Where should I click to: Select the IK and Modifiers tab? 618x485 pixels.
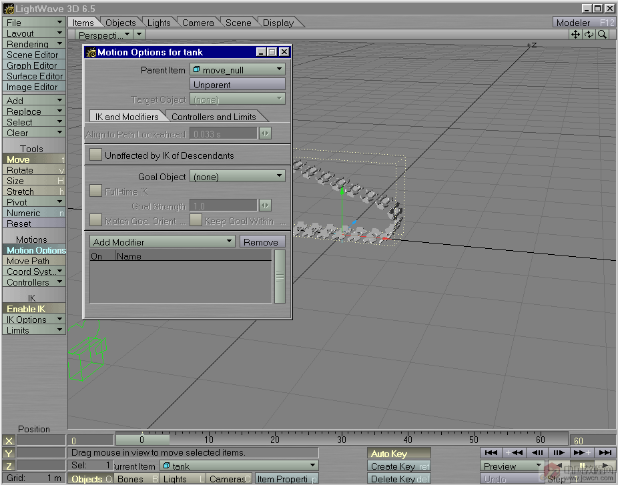tap(127, 117)
